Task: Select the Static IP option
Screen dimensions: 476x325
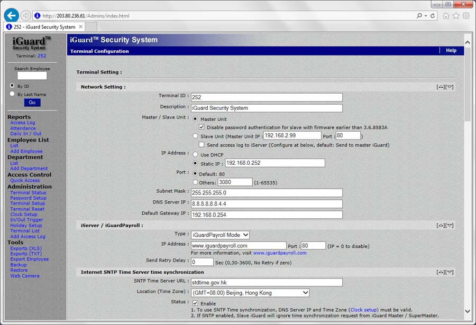Action: pyautogui.click(x=196, y=163)
